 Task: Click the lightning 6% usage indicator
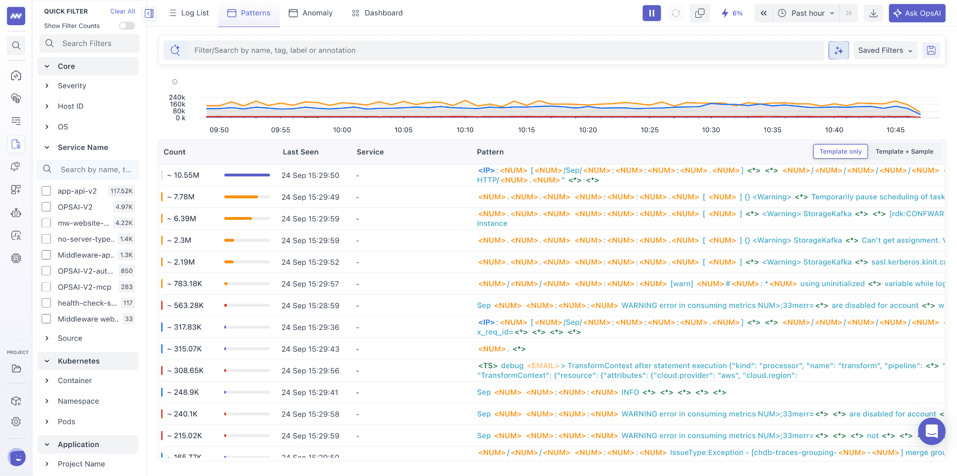click(732, 13)
